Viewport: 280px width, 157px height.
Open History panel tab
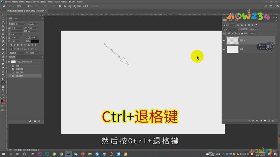[12, 57]
